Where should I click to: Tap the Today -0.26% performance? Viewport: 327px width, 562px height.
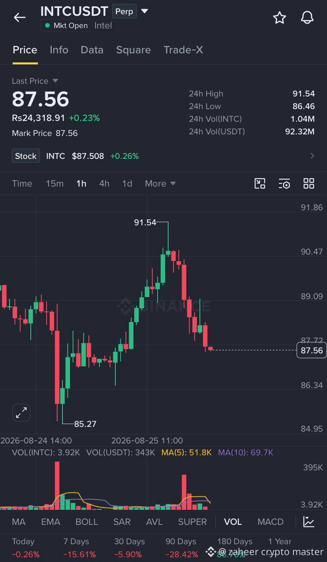pyautogui.click(x=26, y=548)
